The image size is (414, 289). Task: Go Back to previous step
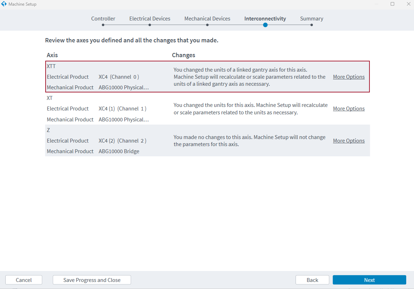pyautogui.click(x=312, y=280)
